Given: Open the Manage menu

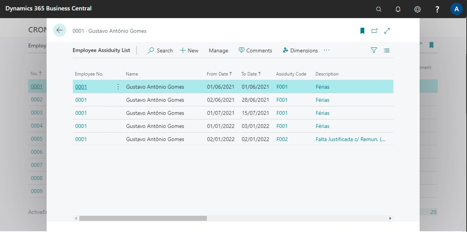Looking at the screenshot, I should (218, 50).
